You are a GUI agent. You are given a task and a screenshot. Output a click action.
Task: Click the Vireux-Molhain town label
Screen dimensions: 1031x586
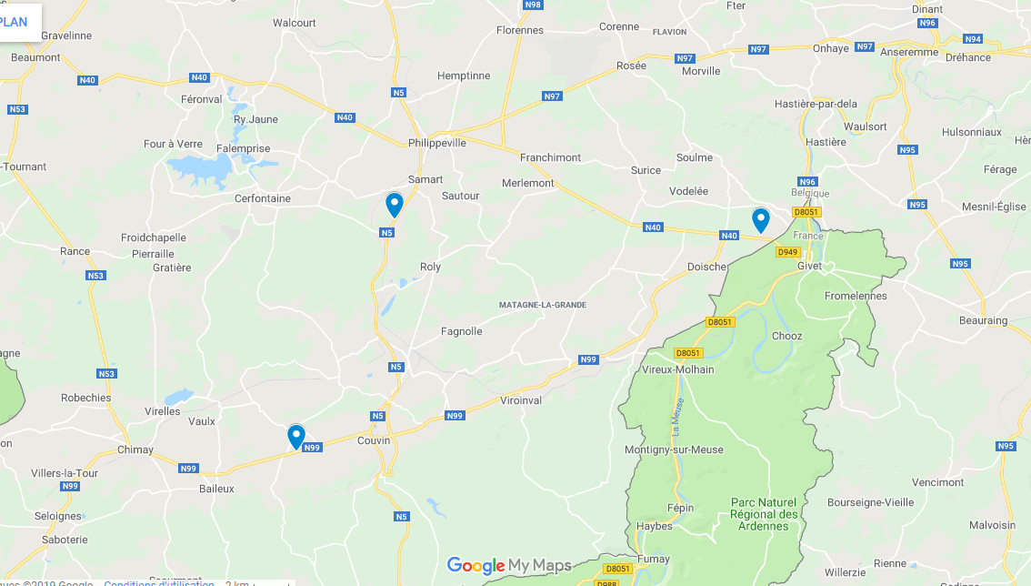[x=678, y=369]
